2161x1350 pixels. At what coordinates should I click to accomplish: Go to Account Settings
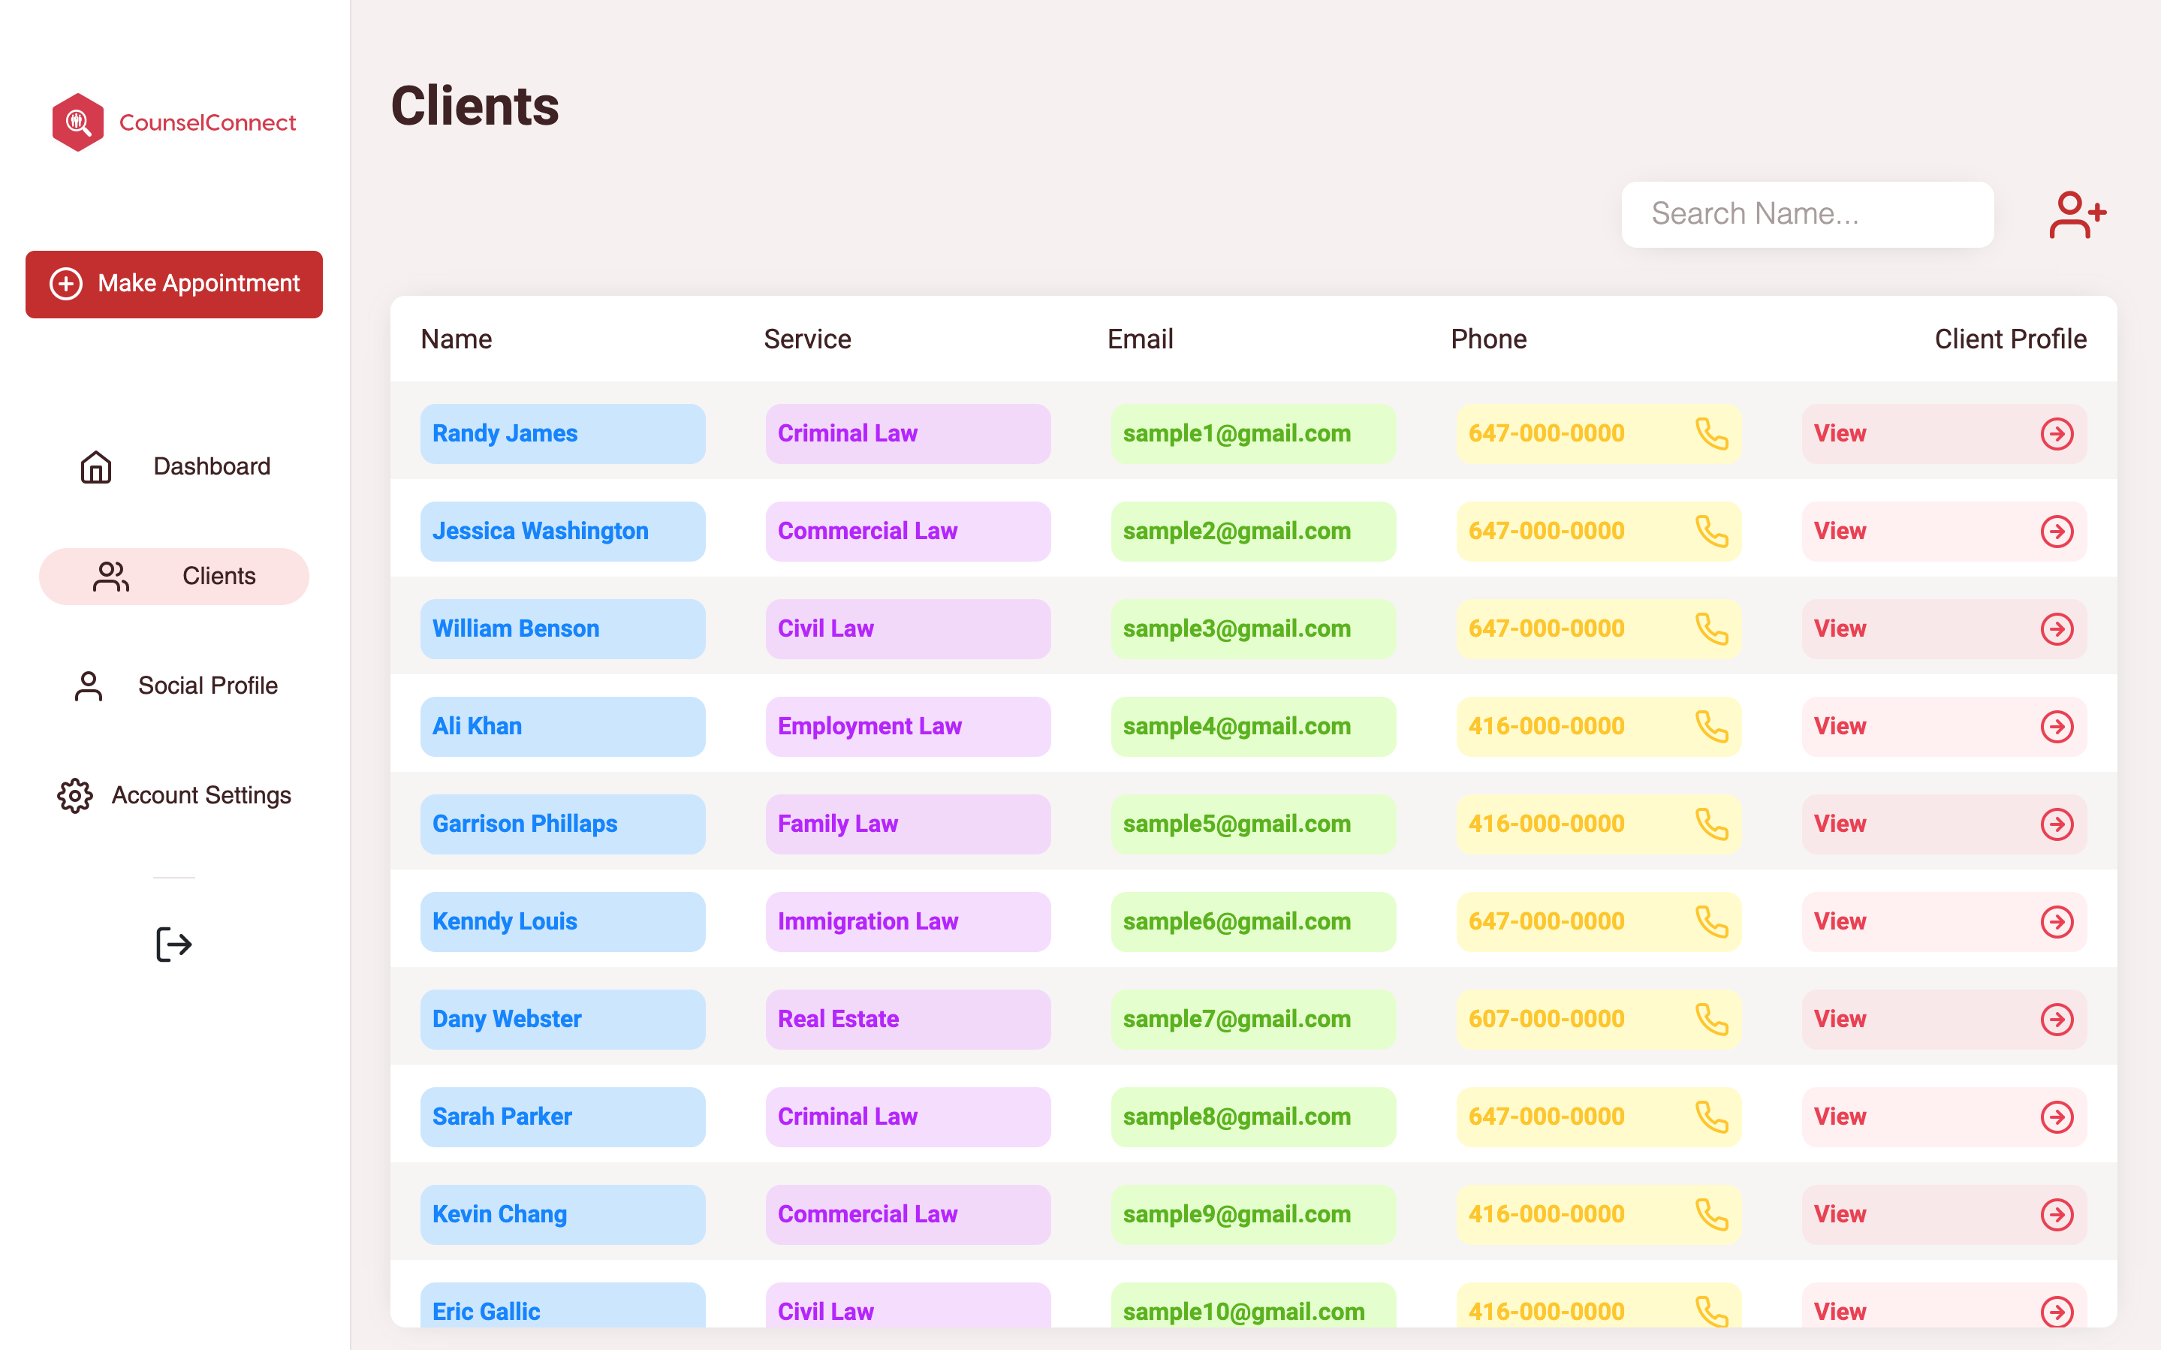point(174,794)
